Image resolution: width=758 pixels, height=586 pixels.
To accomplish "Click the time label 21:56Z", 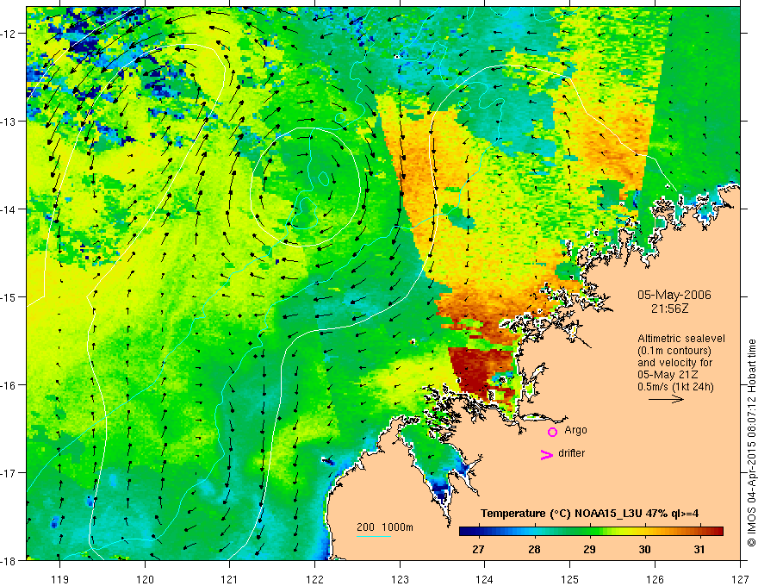I will (669, 309).
